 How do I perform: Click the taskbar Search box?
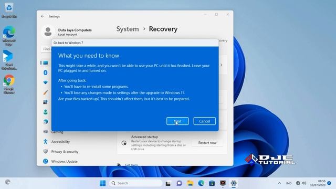(135, 183)
